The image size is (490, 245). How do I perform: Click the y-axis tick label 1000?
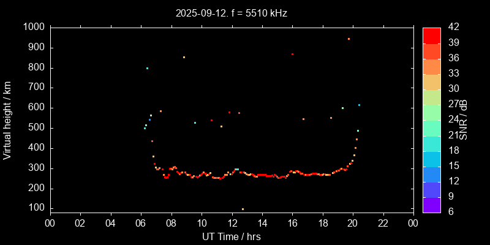pos(32,27)
